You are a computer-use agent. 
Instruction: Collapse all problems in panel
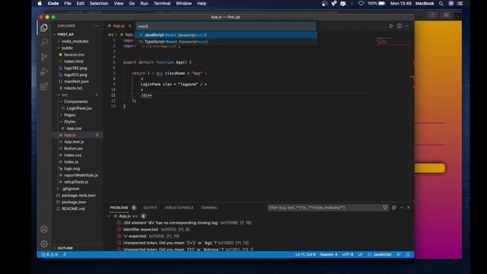(x=394, y=208)
